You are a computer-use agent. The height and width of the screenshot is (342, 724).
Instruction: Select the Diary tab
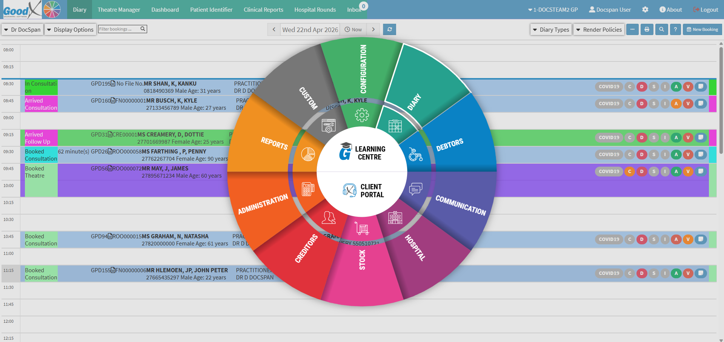pyautogui.click(x=80, y=10)
